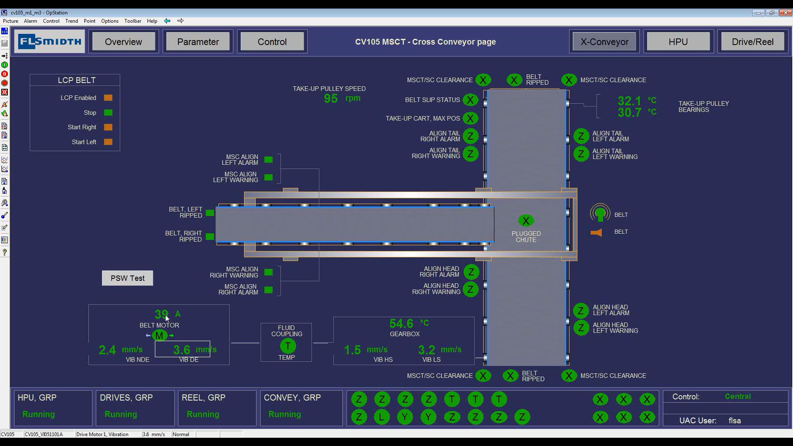Select the X-Conveyor page button
The height and width of the screenshot is (446, 793).
click(x=604, y=42)
